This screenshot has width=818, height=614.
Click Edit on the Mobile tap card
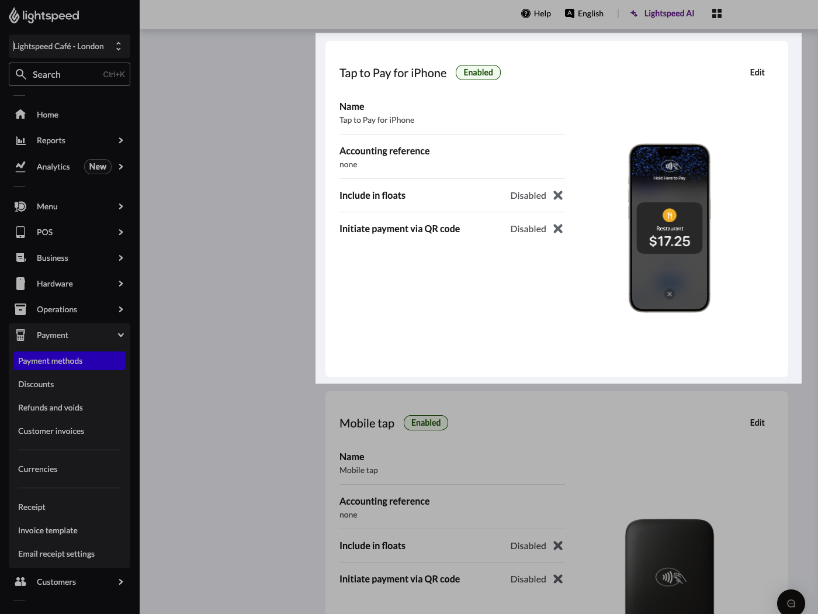(x=757, y=422)
